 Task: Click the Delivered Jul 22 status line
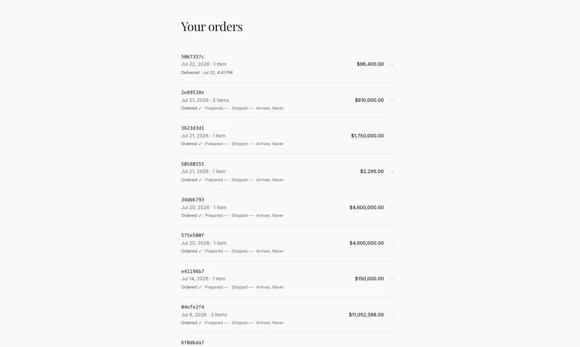pyautogui.click(x=206, y=73)
